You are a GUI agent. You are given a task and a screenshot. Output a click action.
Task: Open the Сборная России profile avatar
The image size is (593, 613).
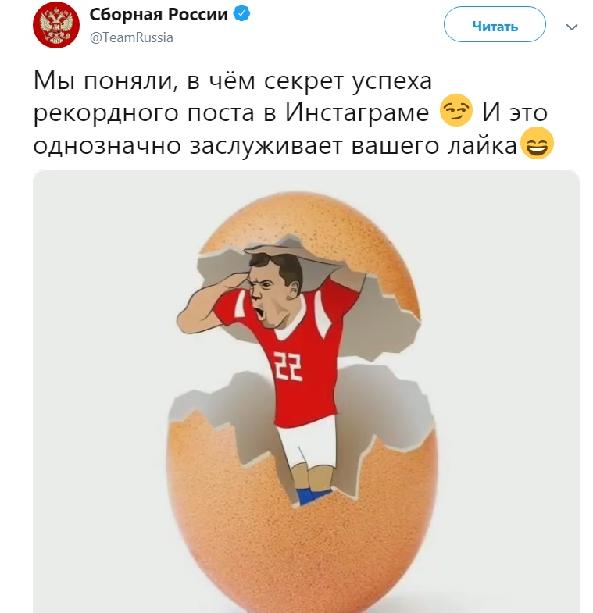coord(56,25)
